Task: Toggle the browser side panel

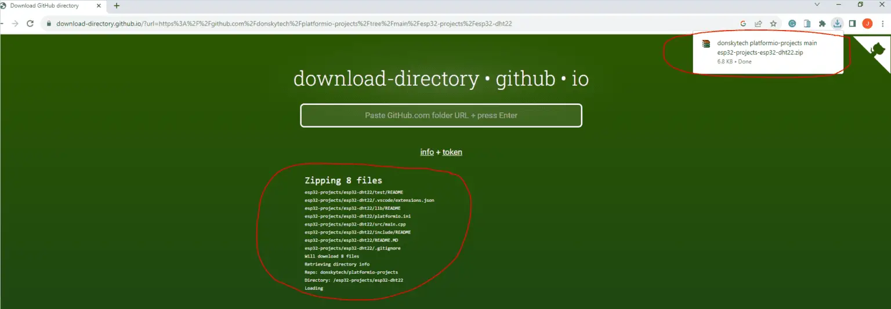Action: coord(852,24)
